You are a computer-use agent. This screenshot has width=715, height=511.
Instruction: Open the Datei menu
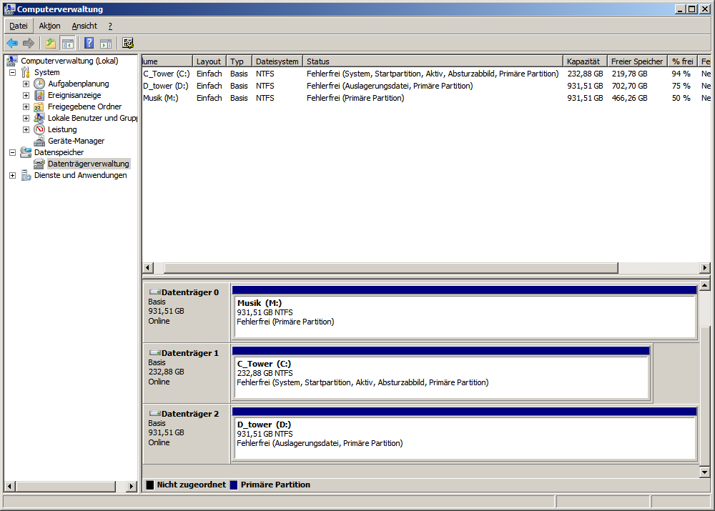[19, 26]
